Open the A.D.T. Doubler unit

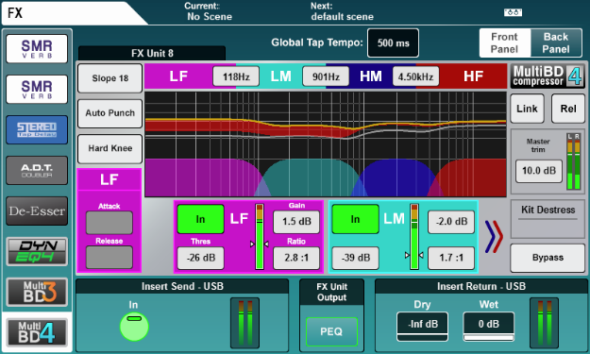pos(37,171)
